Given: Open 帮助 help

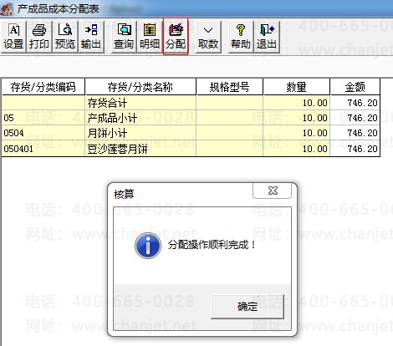Looking at the screenshot, I should [x=241, y=37].
